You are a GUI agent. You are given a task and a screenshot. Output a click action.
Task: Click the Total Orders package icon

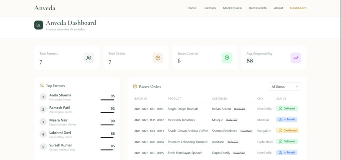(158, 58)
